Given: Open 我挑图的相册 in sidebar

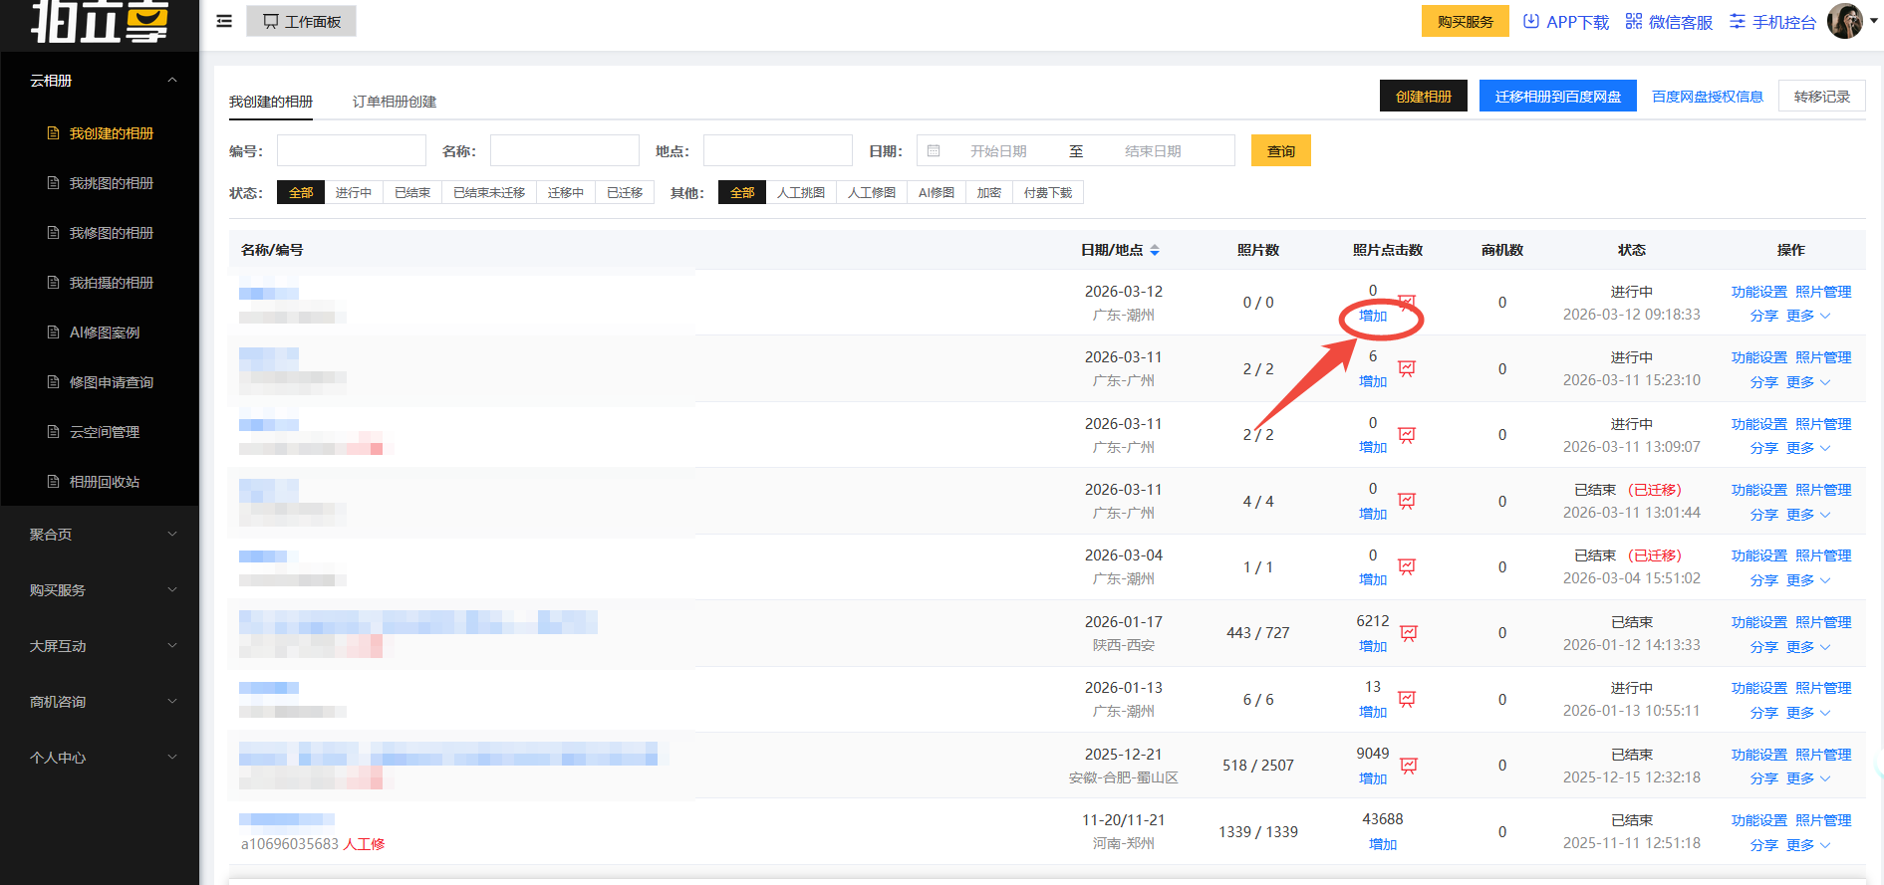Looking at the screenshot, I should [x=111, y=183].
